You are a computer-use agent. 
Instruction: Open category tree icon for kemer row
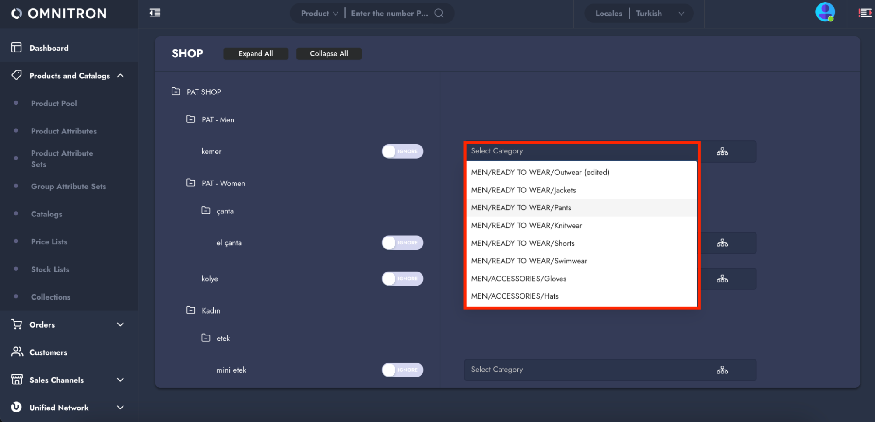[722, 152]
